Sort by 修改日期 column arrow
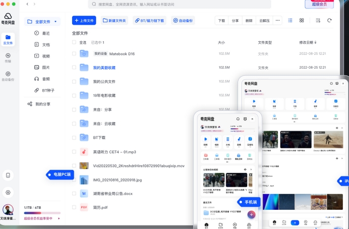 click(x=315, y=42)
